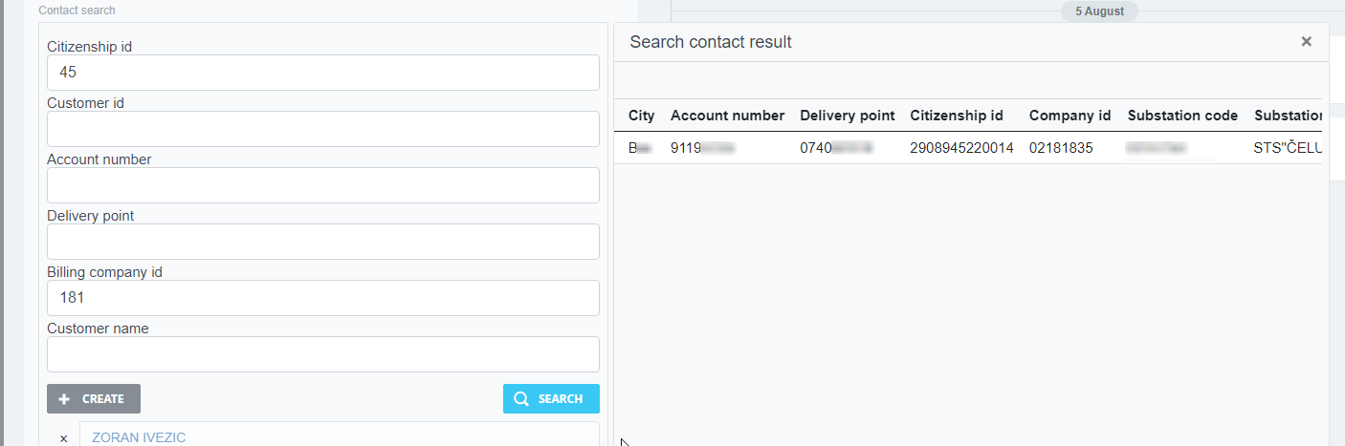Open the ZORAN IVEZIC contact link
The image size is (1345, 446).
(139, 437)
